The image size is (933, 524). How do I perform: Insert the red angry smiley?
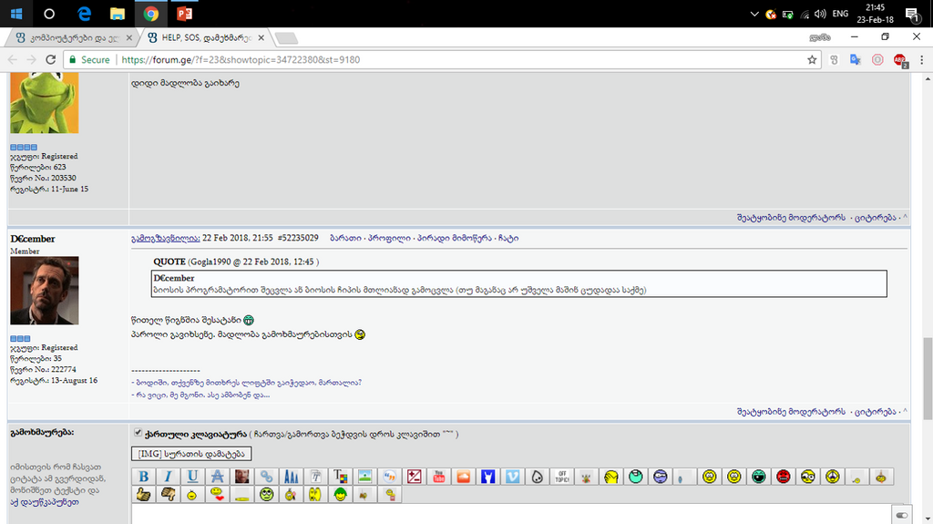click(783, 477)
